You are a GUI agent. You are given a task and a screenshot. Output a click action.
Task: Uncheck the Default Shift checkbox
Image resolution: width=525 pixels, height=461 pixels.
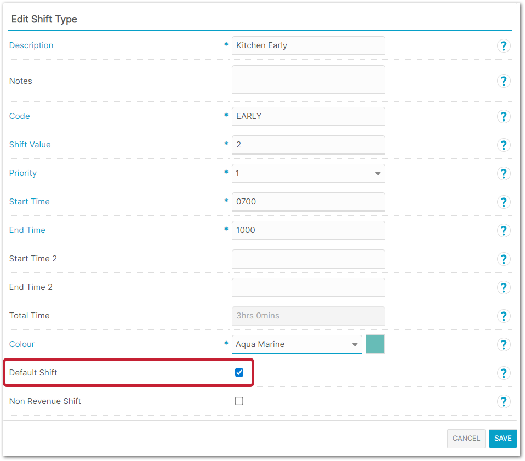(239, 373)
